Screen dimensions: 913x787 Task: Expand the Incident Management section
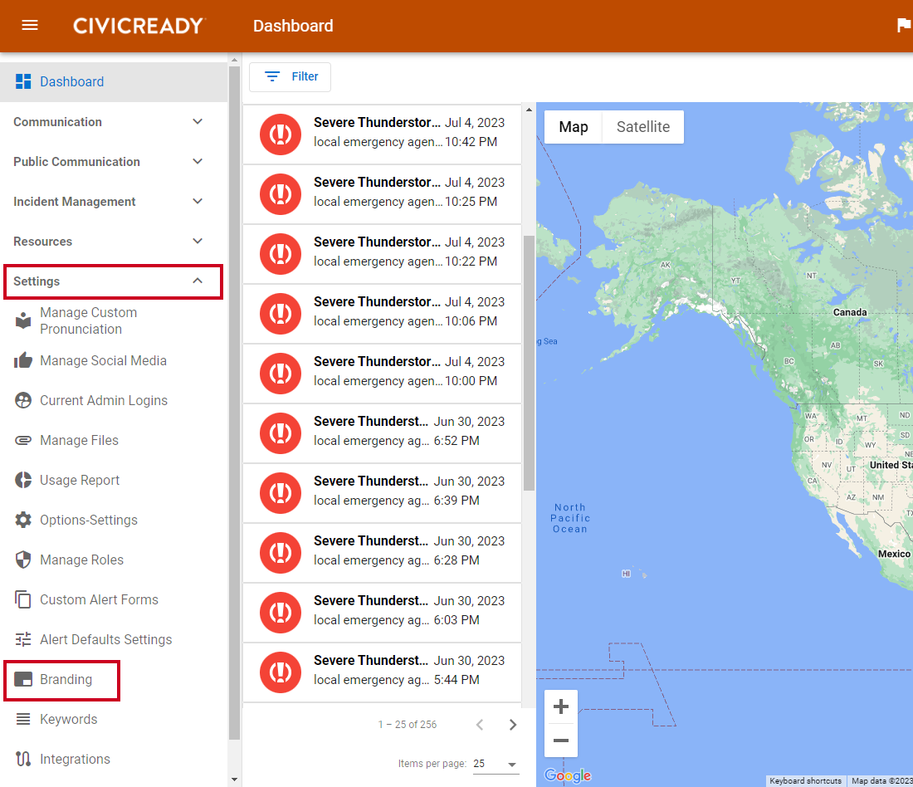[x=114, y=202]
